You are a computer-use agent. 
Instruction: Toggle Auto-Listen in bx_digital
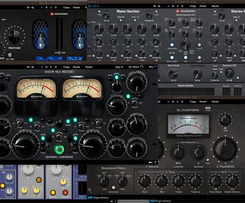pos(172,58)
